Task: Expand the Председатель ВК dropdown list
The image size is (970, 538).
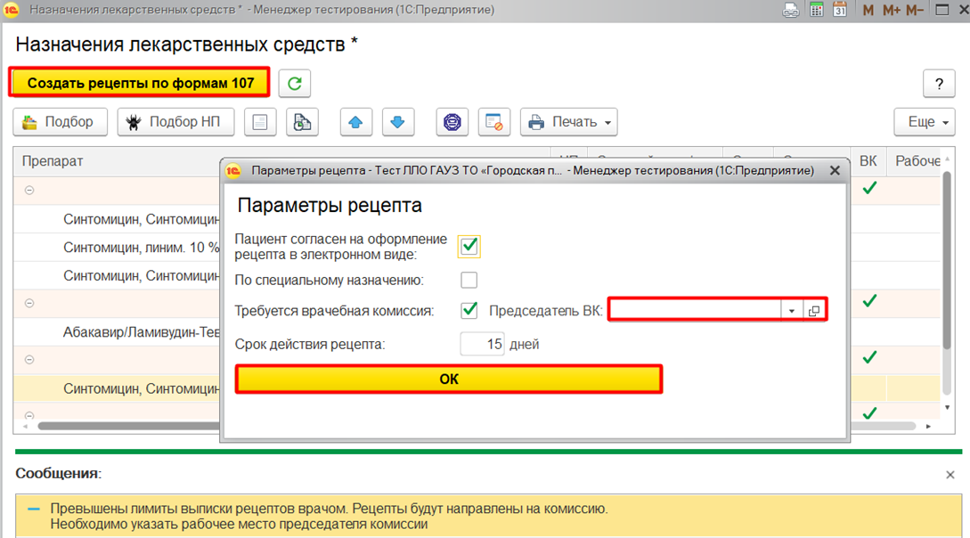Action: 792,311
